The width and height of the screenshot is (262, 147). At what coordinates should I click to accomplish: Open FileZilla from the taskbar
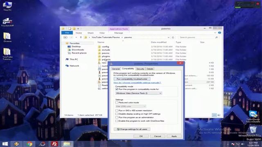point(54,144)
